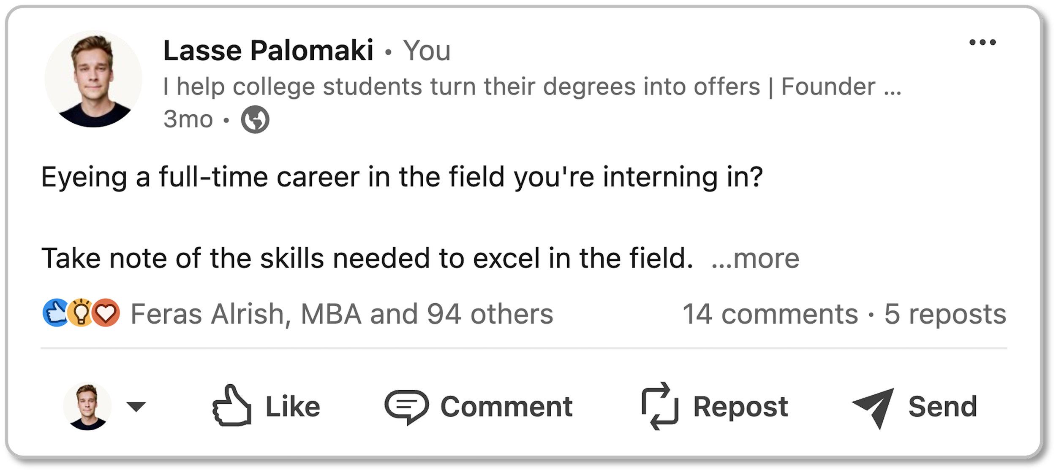Click the blue thumbs-up reaction icon
The height and width of the screenshot is (472, 1056).
pyautogui.click(x=56, y=313)
